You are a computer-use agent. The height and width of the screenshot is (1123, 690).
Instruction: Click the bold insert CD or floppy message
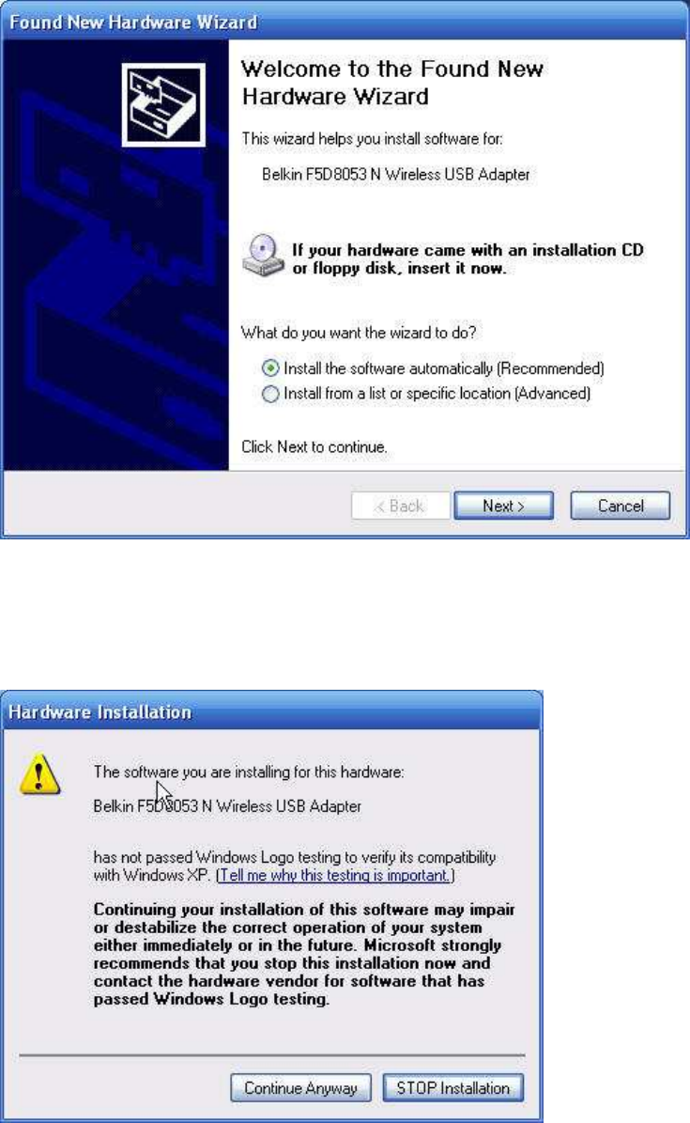coord(468,258)
